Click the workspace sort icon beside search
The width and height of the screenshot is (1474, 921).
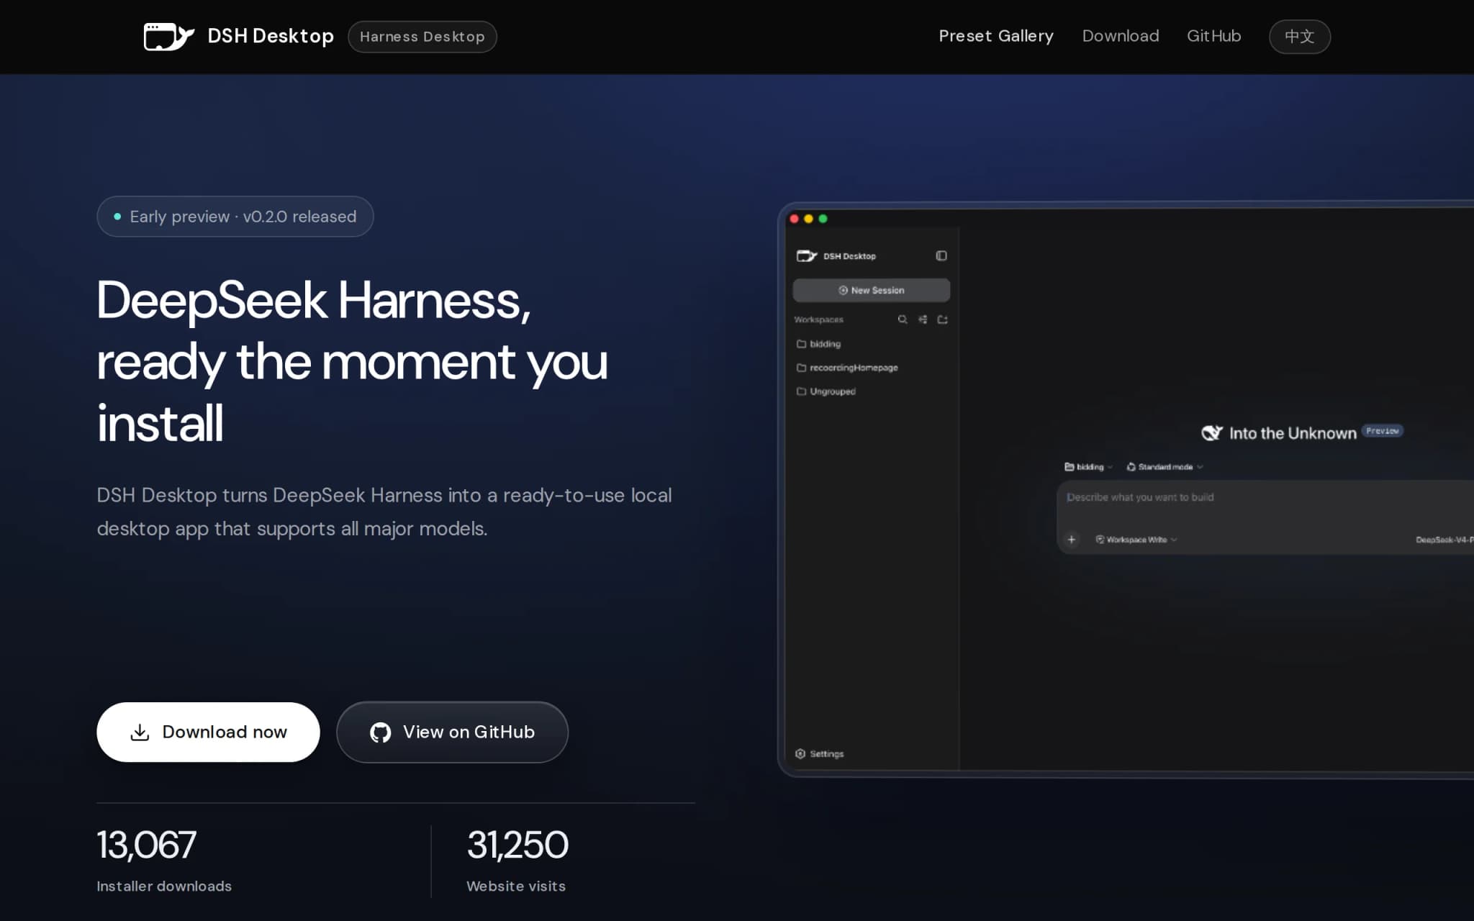click(923, 319)
